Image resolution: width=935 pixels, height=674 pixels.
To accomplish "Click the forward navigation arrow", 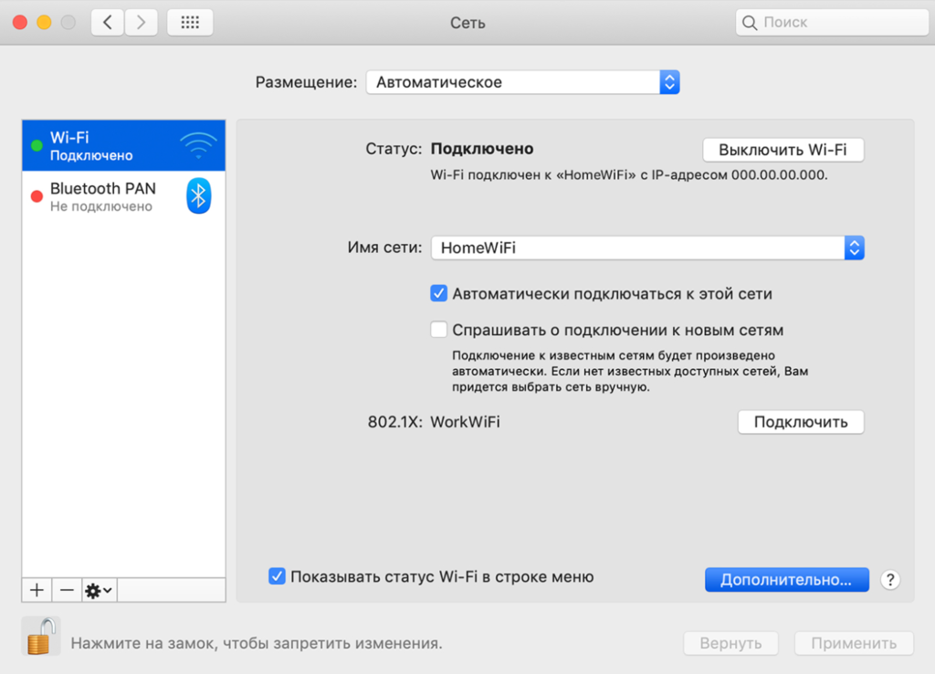I will (140, 23).
